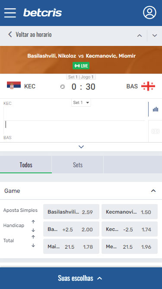Collapse the Game markets section
This screenshot has width=162, height=289.
click(x=153, y=191)
